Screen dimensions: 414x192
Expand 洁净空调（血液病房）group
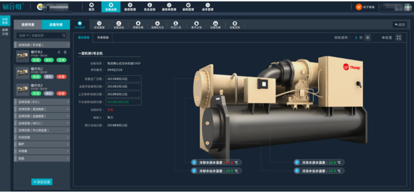coord(42,116)
